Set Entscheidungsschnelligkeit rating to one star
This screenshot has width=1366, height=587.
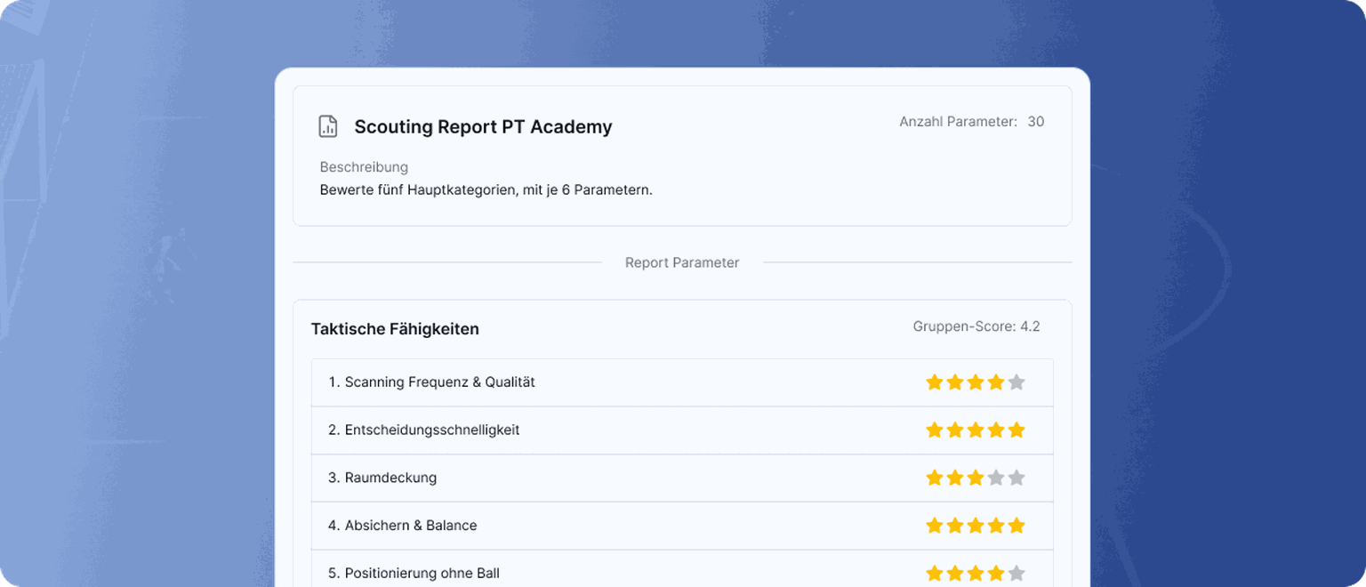pos(934,430)
